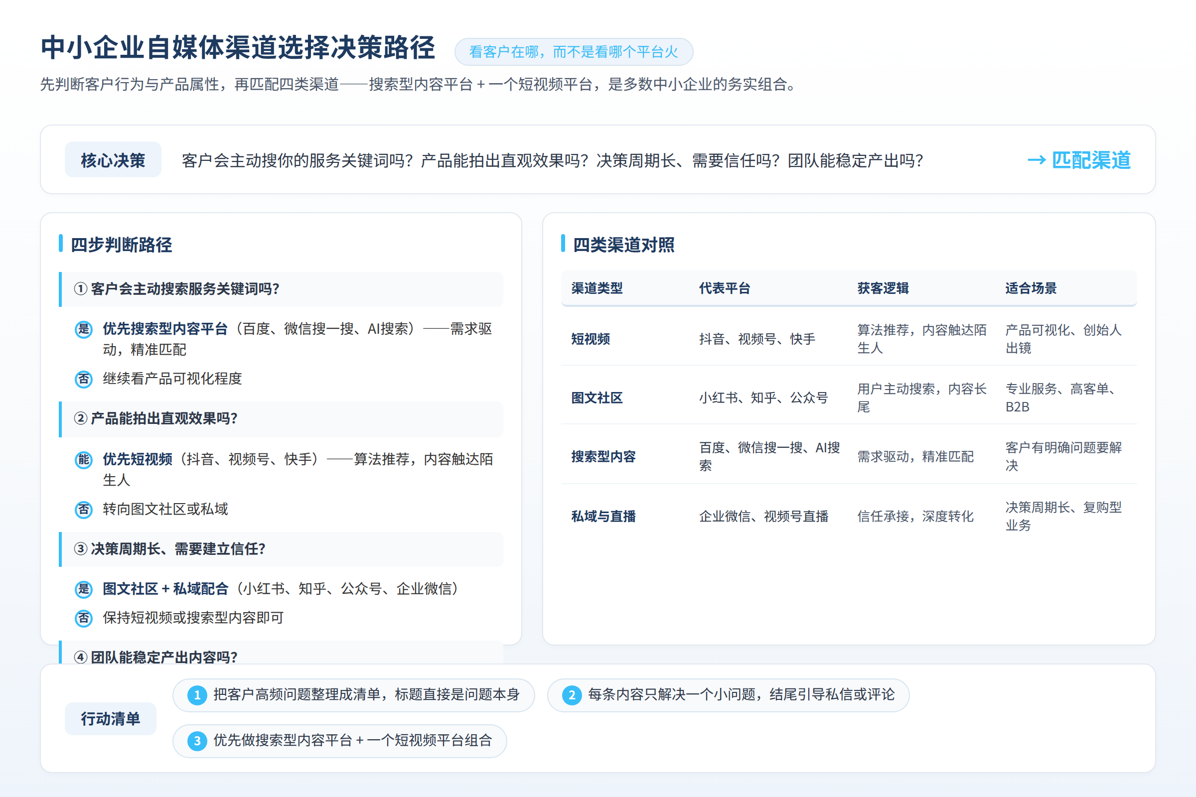Click the 看客户在哪 tagline pill

(x=574, y=52)
